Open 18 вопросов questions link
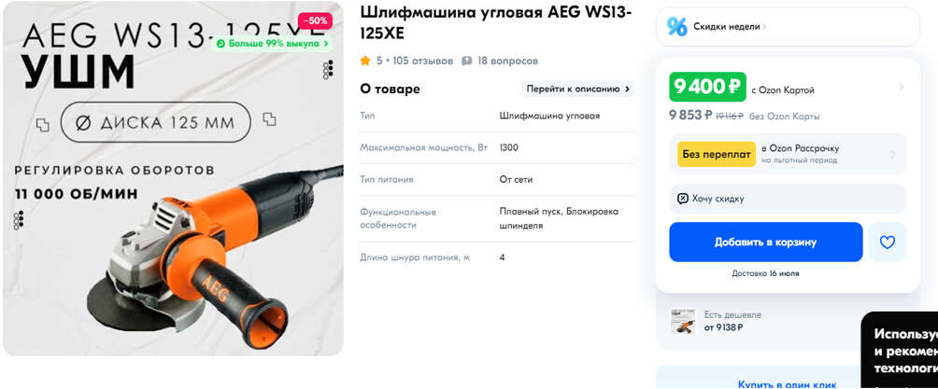The width and height of the screenshot is (938, 389). click(x=508, y=61)
